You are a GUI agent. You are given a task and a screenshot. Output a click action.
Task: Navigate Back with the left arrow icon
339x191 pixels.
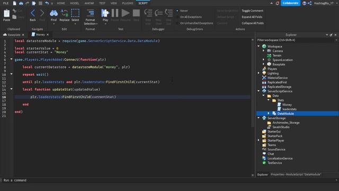(x=33, y=13)
